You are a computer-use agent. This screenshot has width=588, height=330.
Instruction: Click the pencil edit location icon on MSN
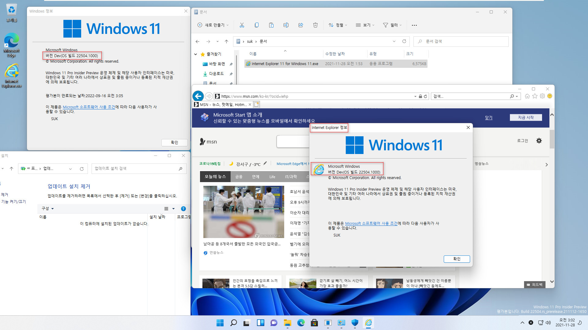[x=265, y=163]
